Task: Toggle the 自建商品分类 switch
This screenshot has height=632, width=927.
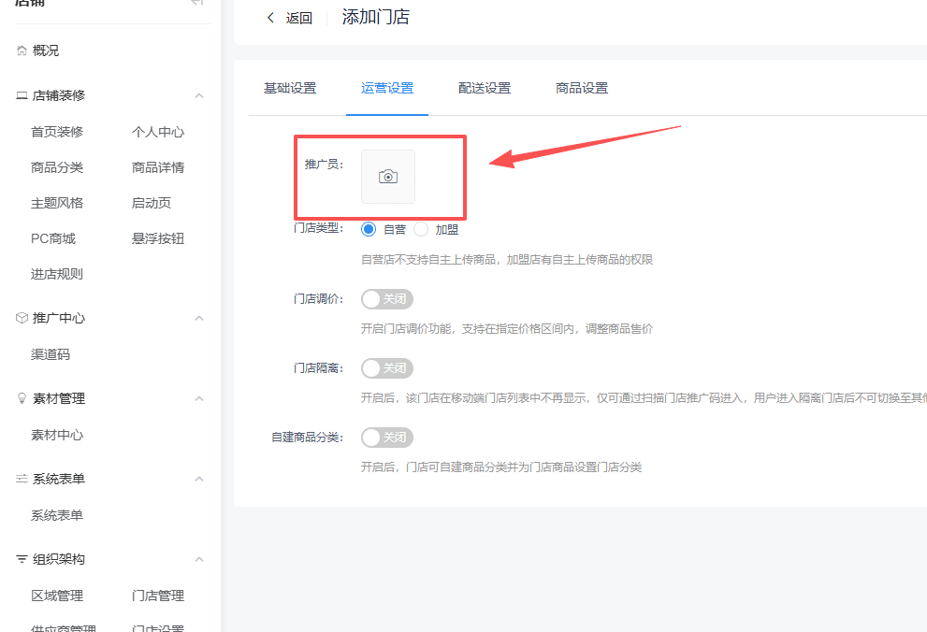Action: pyautogui.click(x=386, y=438)
